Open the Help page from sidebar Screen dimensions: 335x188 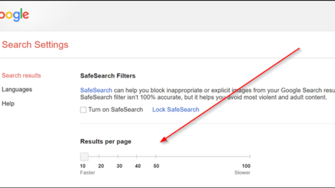tap(8, 104)
